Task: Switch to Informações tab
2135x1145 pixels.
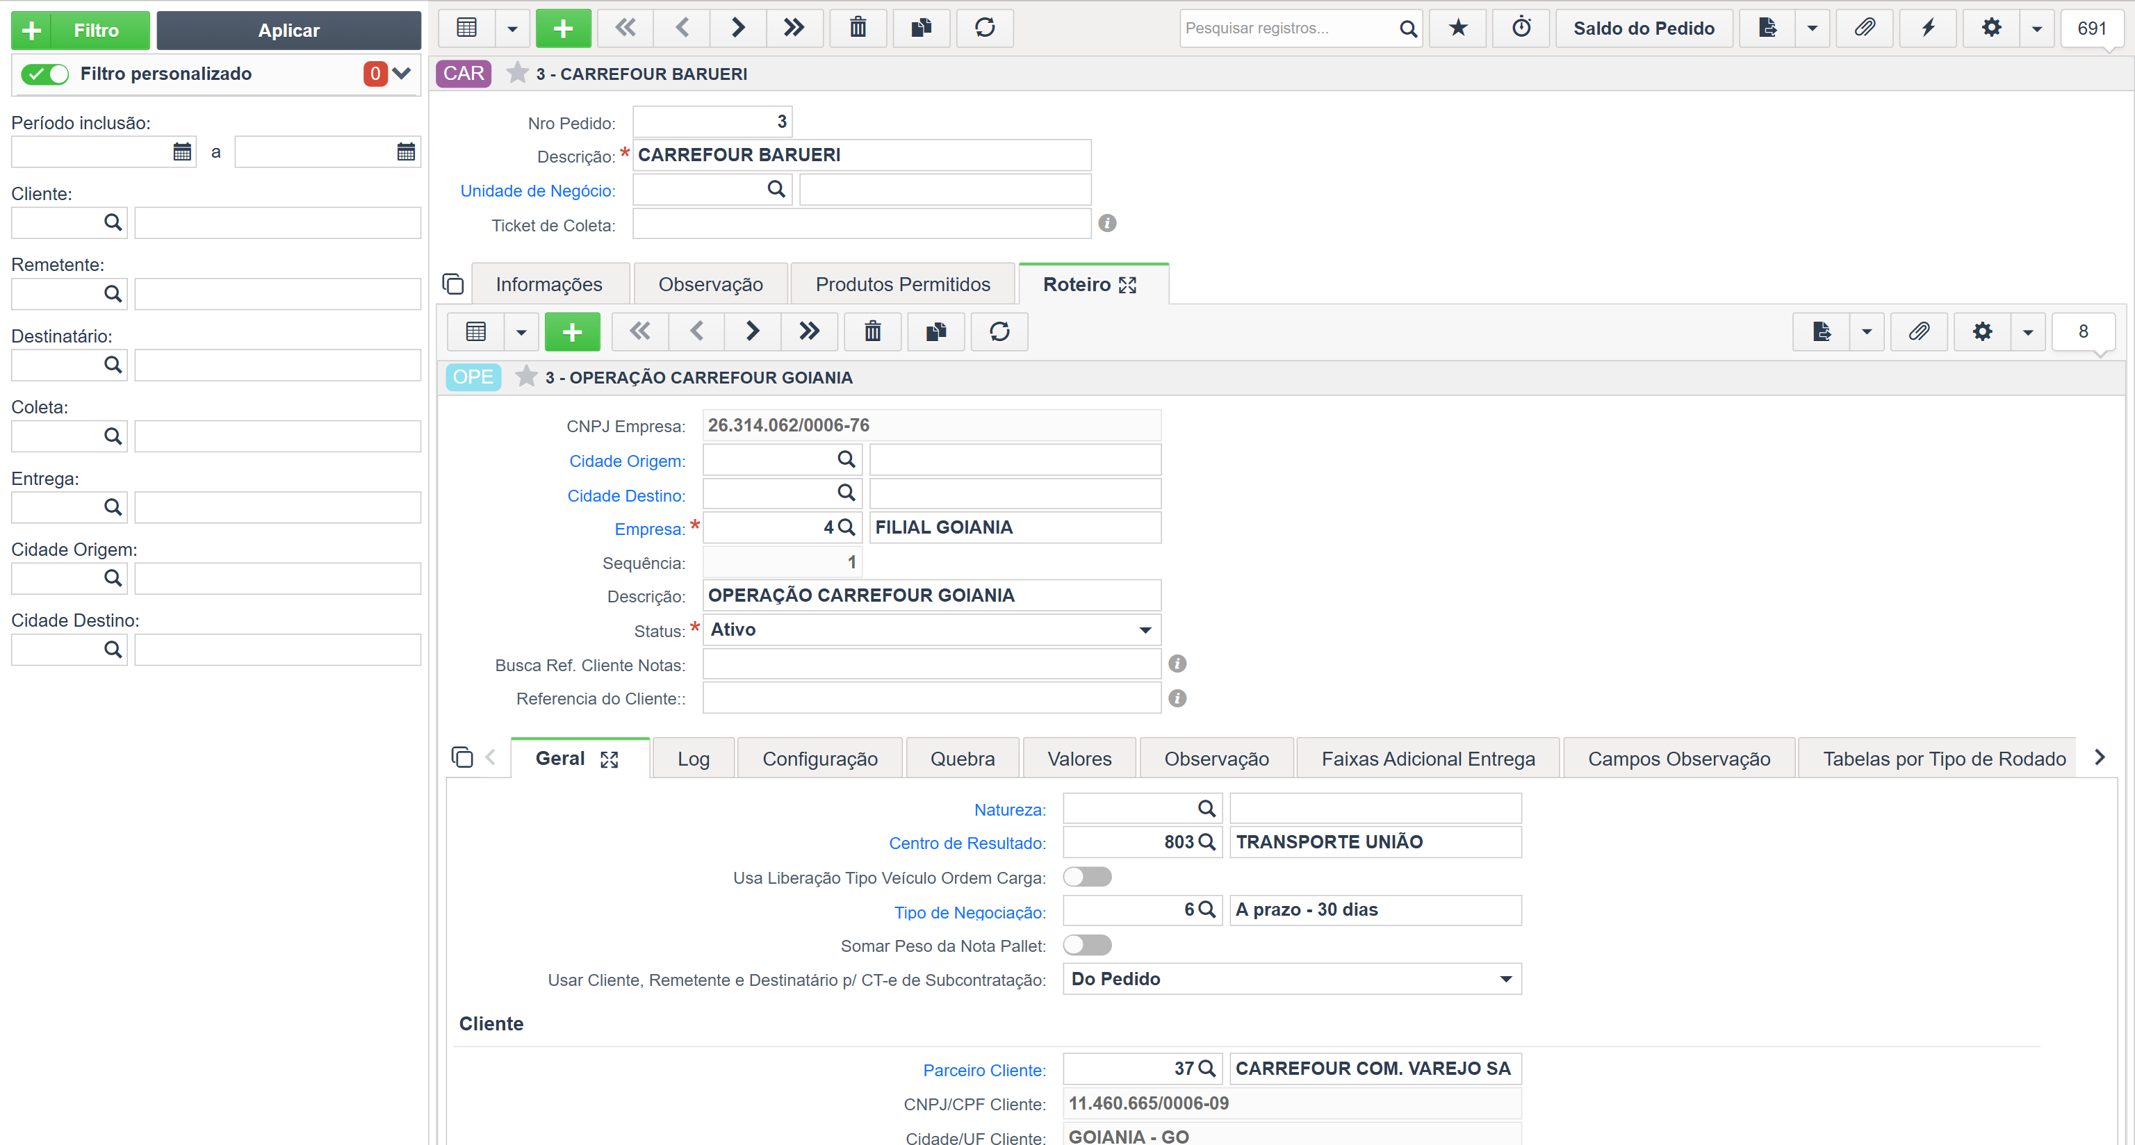Action: click(x=550, y=284)
